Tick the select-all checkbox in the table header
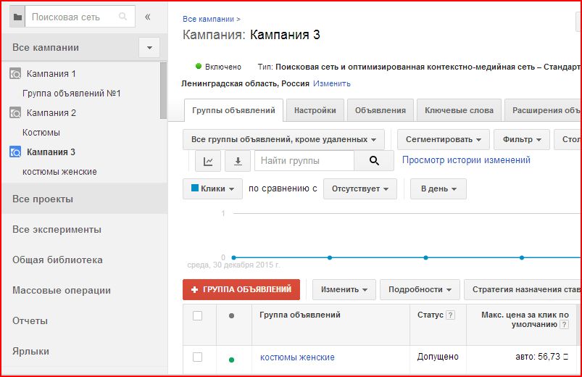This screenshot has width=582, height=377. [x=197, y=315]
